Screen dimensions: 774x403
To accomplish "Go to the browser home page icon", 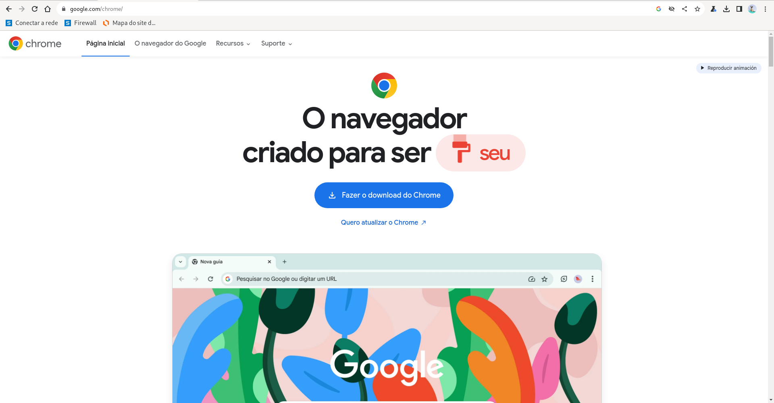I will (48, 9).
